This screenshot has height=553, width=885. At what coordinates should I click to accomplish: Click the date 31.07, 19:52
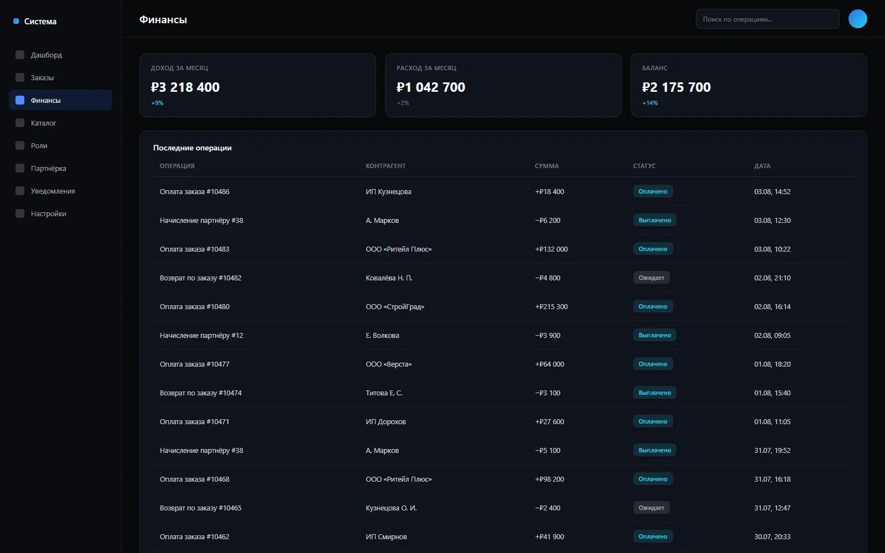pos(772,450)
